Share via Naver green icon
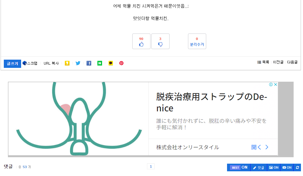 pos(100,63)
